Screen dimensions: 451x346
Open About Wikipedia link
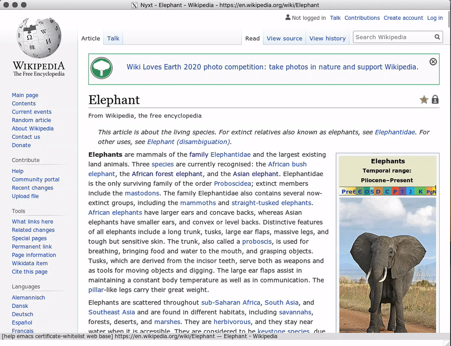(33, 129)
